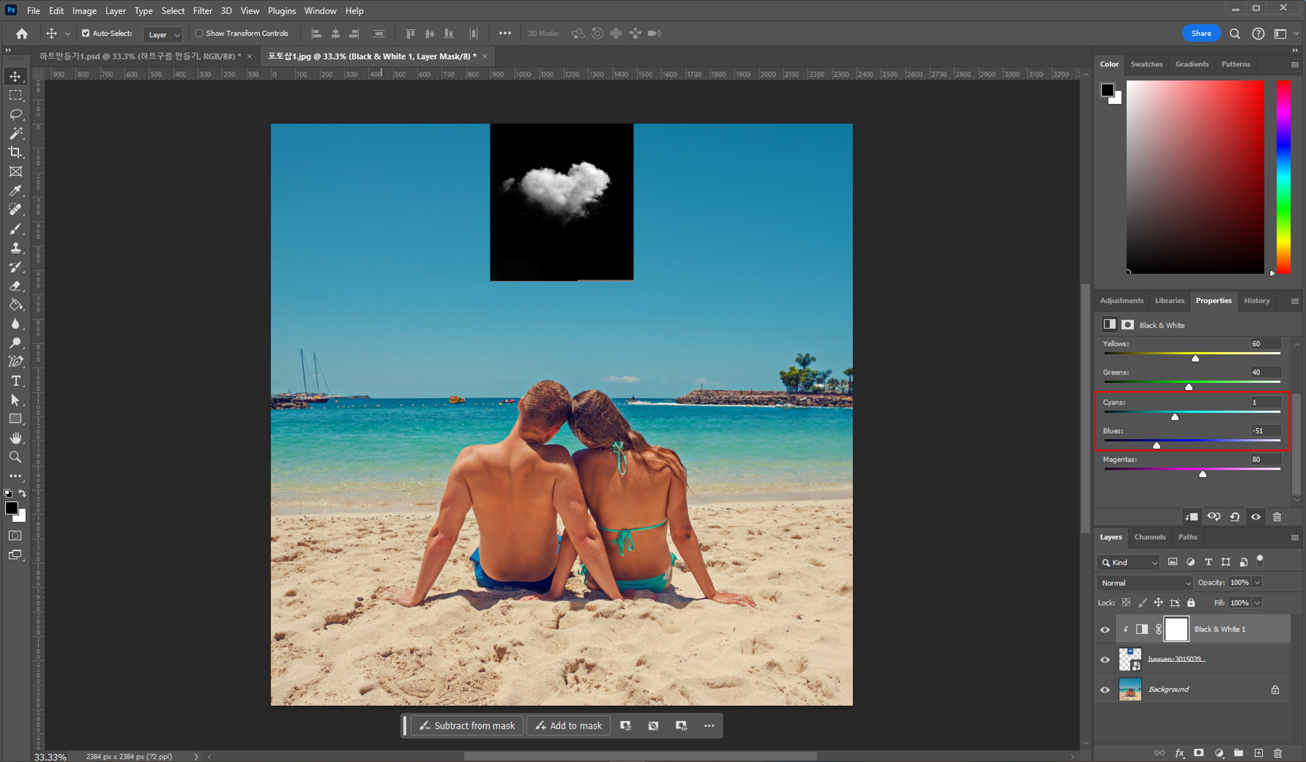Expand the Opacity dropdown arrow

[x=1257, y=583]
